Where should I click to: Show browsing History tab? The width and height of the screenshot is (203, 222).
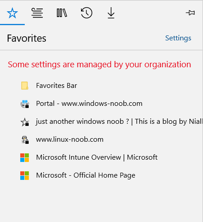(86, 13)
